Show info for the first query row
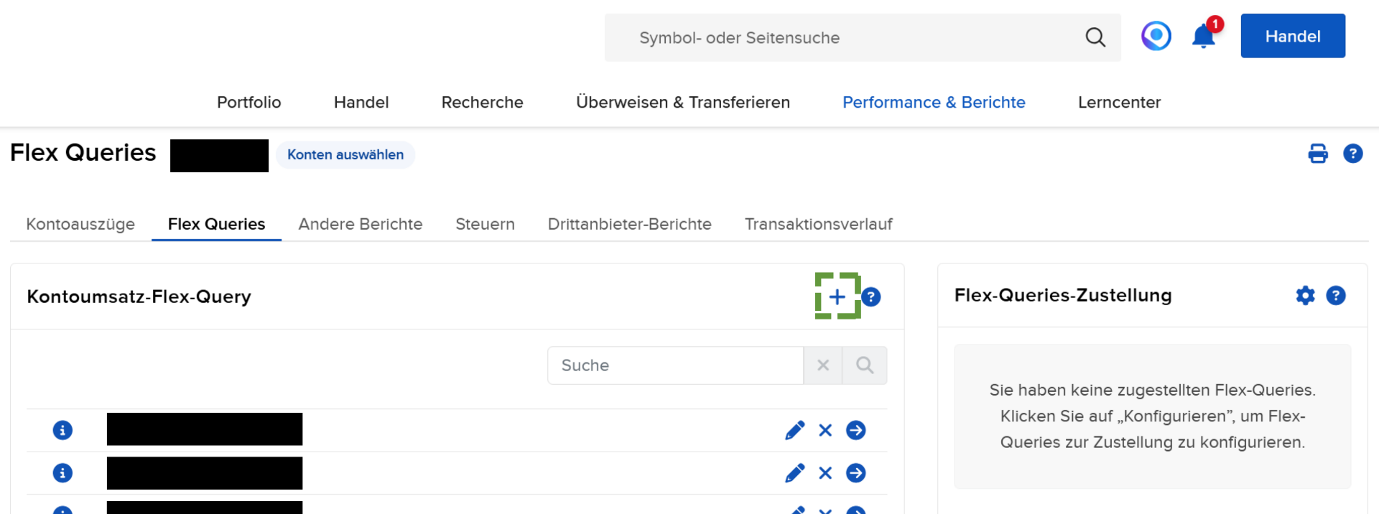The image size is (1379, 514). coord(62,430)
